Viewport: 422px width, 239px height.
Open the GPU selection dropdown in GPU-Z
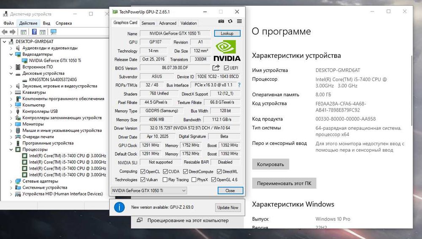point(149,190)
